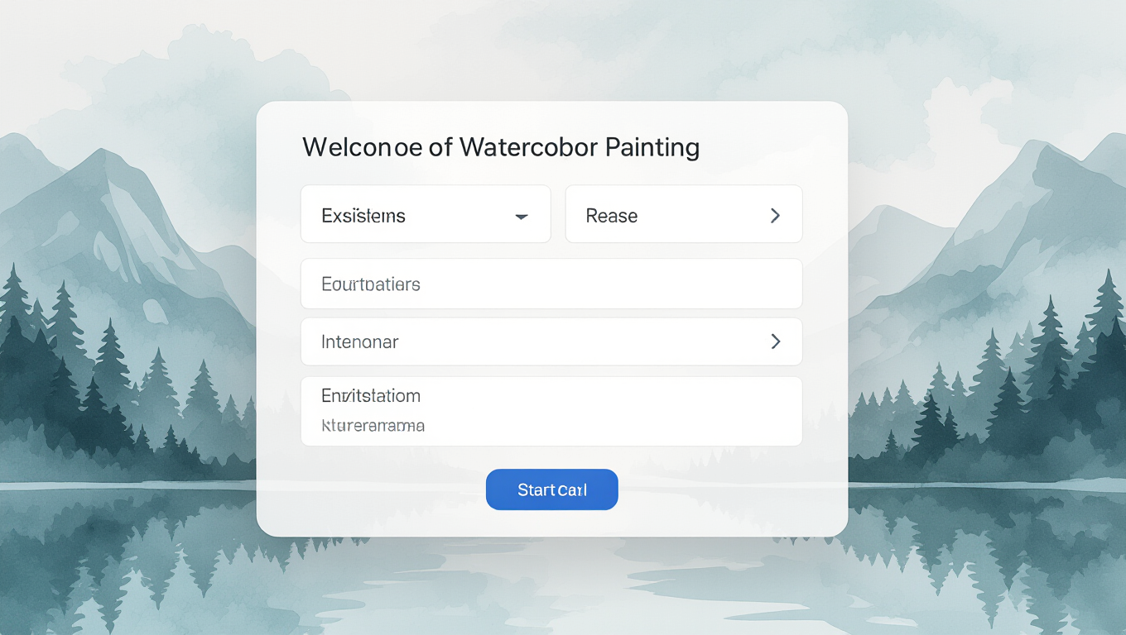Click the Start carl button
Viewport: 1126px width, 635px height.
(552, 489)
